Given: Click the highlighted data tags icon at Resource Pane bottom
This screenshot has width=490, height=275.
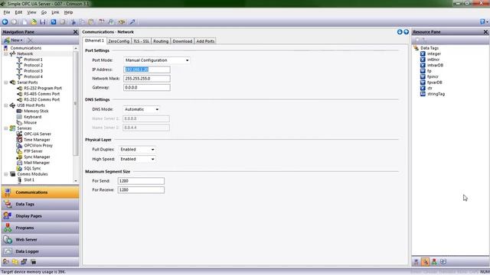Looking at the screenshot, I should coord(425,262).
